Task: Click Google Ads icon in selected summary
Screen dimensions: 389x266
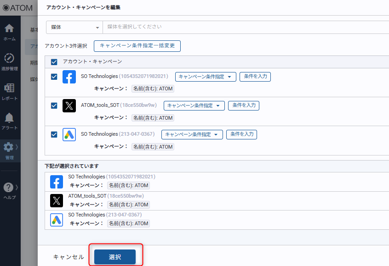Action: [x=57, y=220]
